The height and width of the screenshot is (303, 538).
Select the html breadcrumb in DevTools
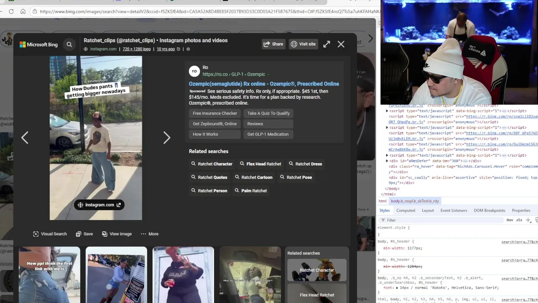click(382, 201)
